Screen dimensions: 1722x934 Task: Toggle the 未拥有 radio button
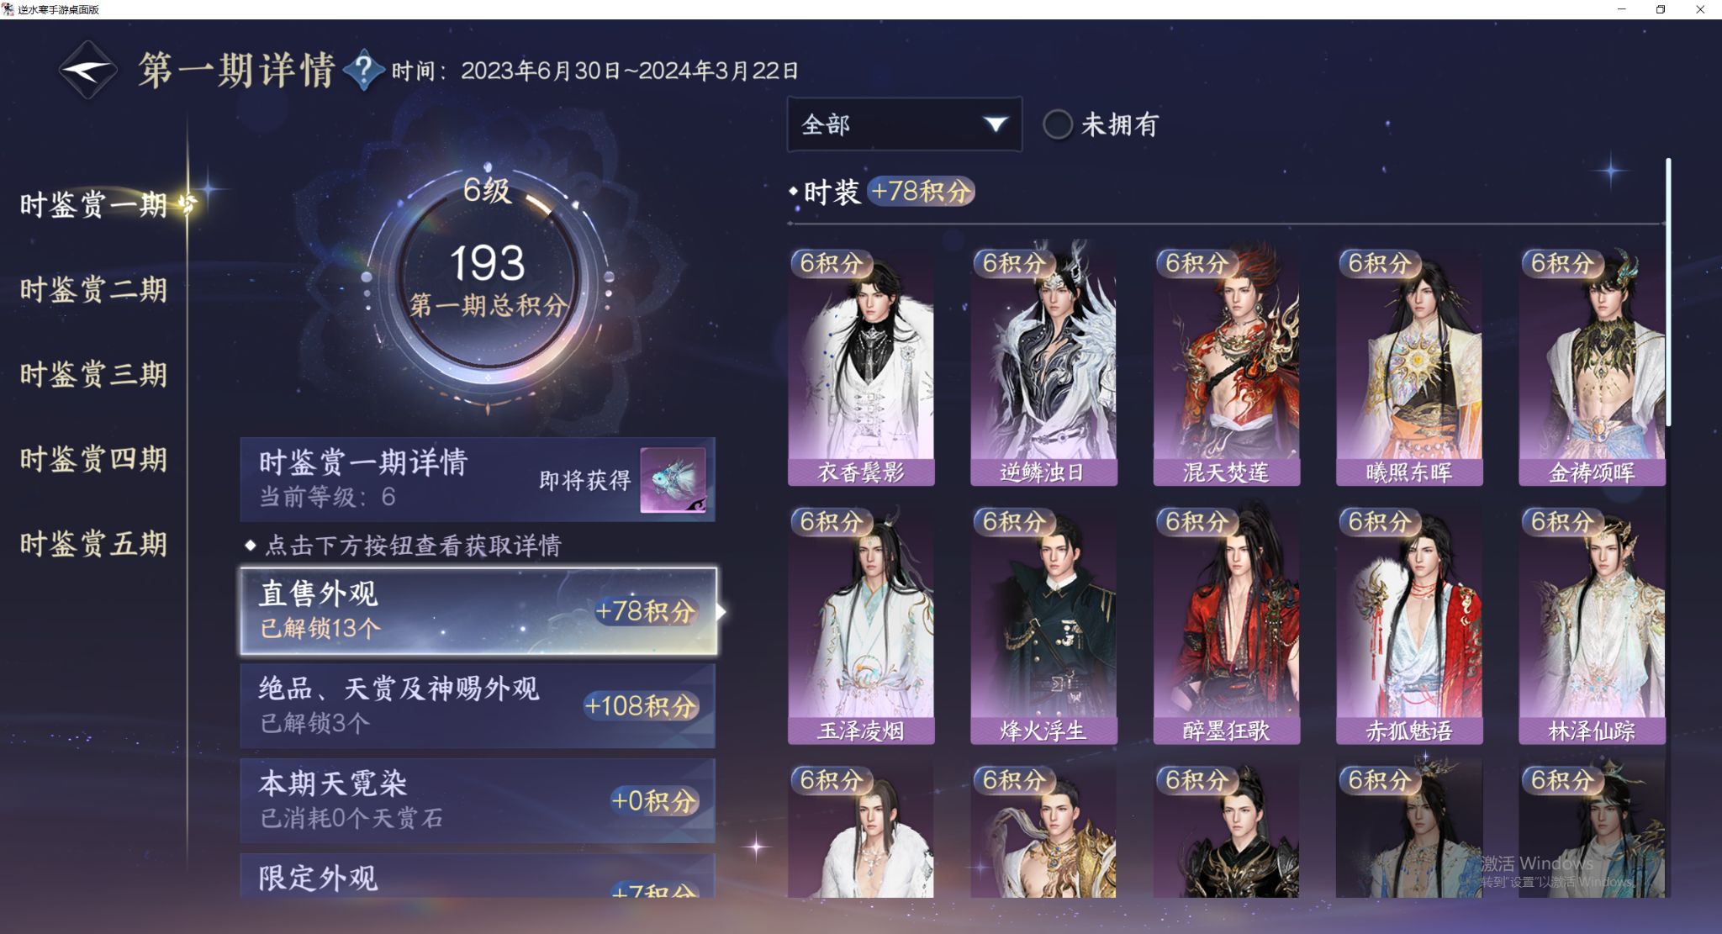click(x=1058, y=124)
